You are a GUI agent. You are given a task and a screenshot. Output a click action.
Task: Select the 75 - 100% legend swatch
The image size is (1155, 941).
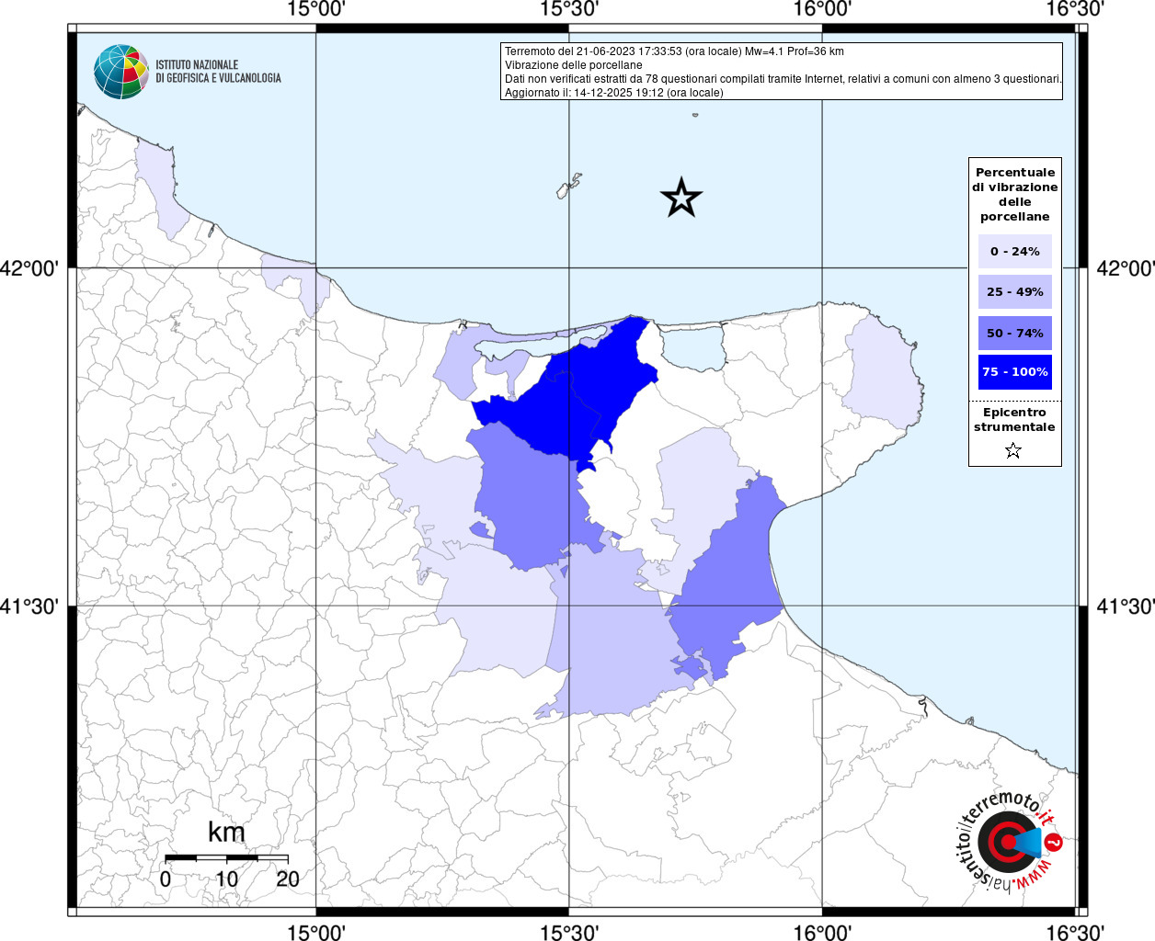[1015, 372]
